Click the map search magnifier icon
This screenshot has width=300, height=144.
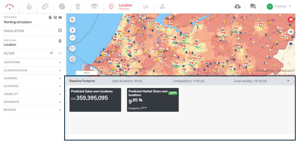(x=72, y=19)
